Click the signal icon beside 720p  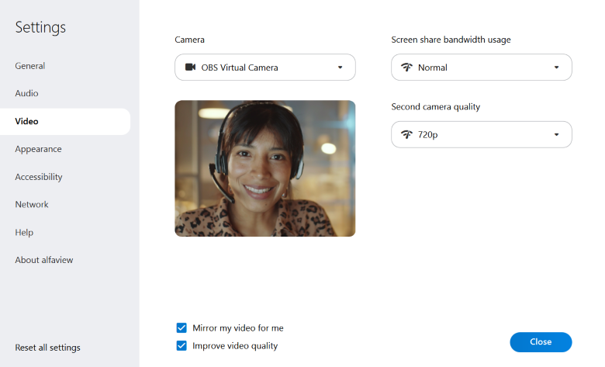coord(406,135)
